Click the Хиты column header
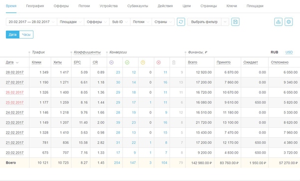Image resolution: width=300 pixels, height=181 pixels. pyautogui.click(x=58, y=62)
